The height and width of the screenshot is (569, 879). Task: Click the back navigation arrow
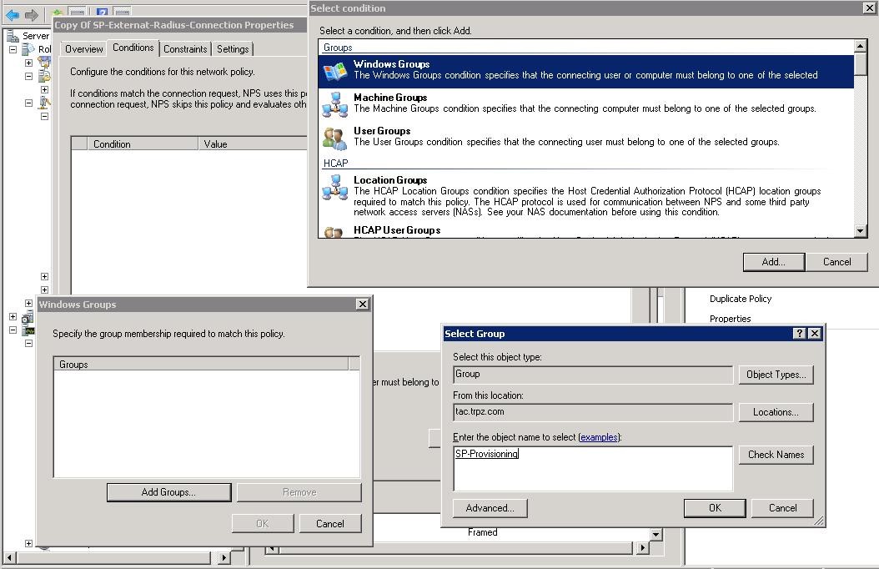[13, 14]
